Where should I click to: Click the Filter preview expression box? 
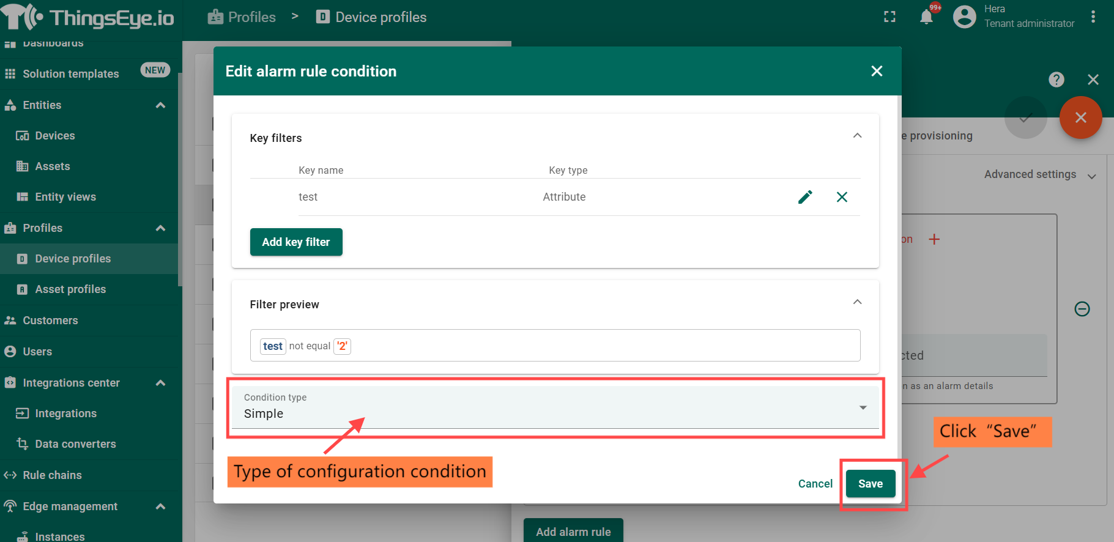coord(554,346)
